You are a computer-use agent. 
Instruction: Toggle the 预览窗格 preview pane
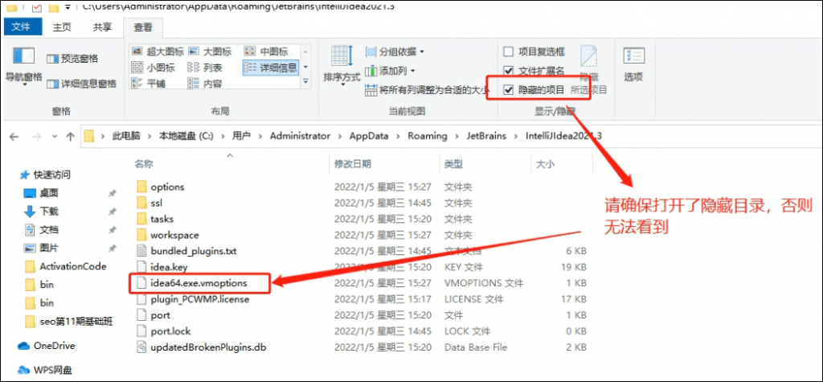pyautogui.click(x=73, y=59)
